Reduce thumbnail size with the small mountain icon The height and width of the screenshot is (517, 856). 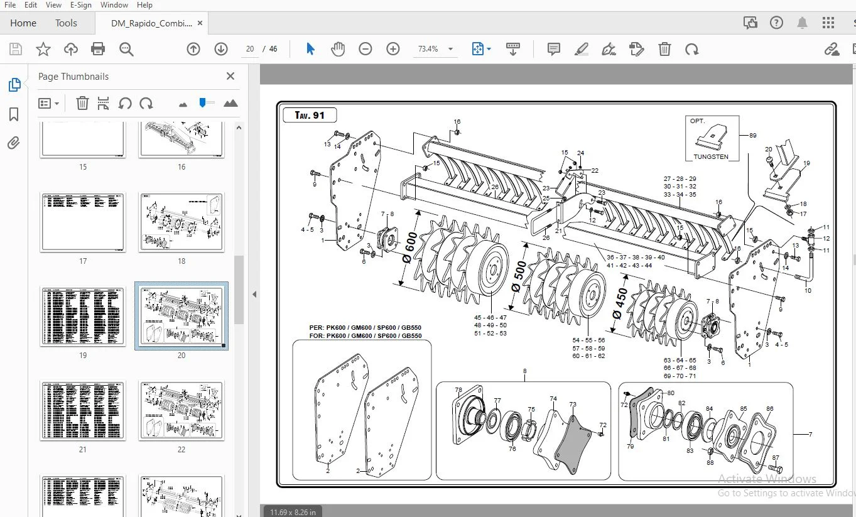click(x=183, y=104)
